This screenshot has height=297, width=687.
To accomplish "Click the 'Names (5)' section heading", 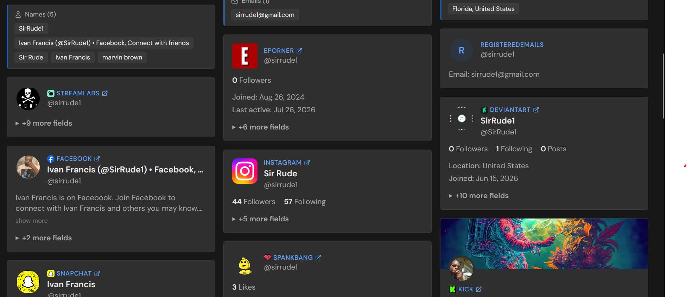I will pyautogui.click(x=40, y=14).
